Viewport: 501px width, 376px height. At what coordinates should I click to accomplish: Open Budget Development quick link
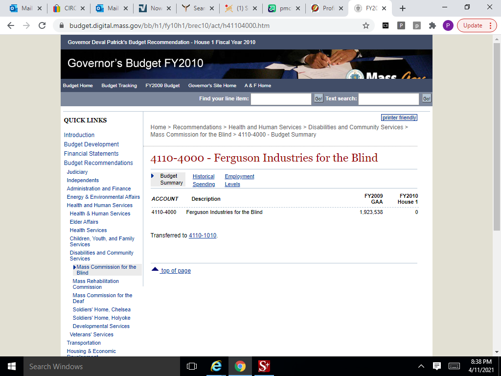pos(91,144)
